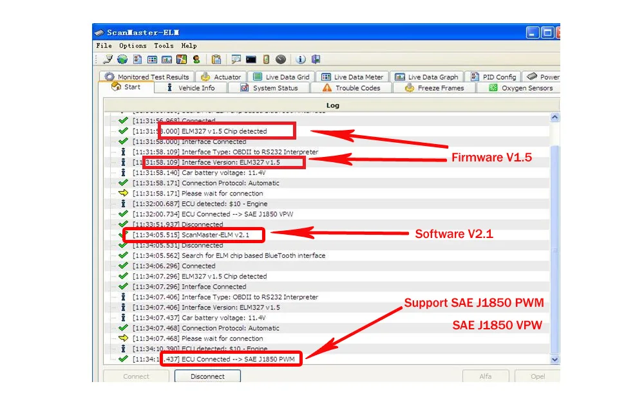Select log row 'Connected' at 11:34:06.296
Viewport: 644px width, 402px height.
click(x=327, y=266)
